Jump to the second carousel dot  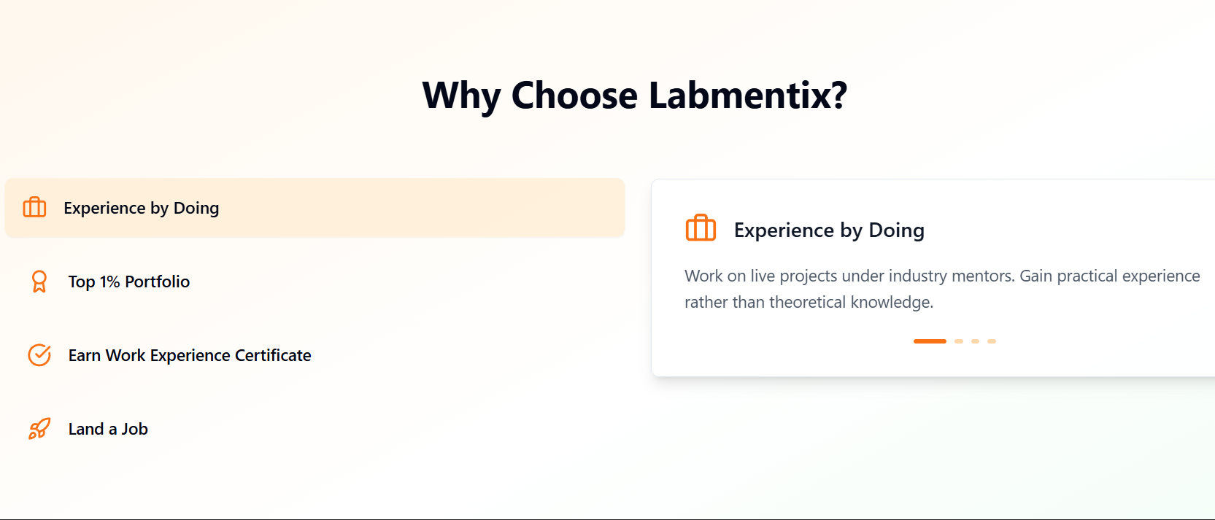(x=959, y=341)
